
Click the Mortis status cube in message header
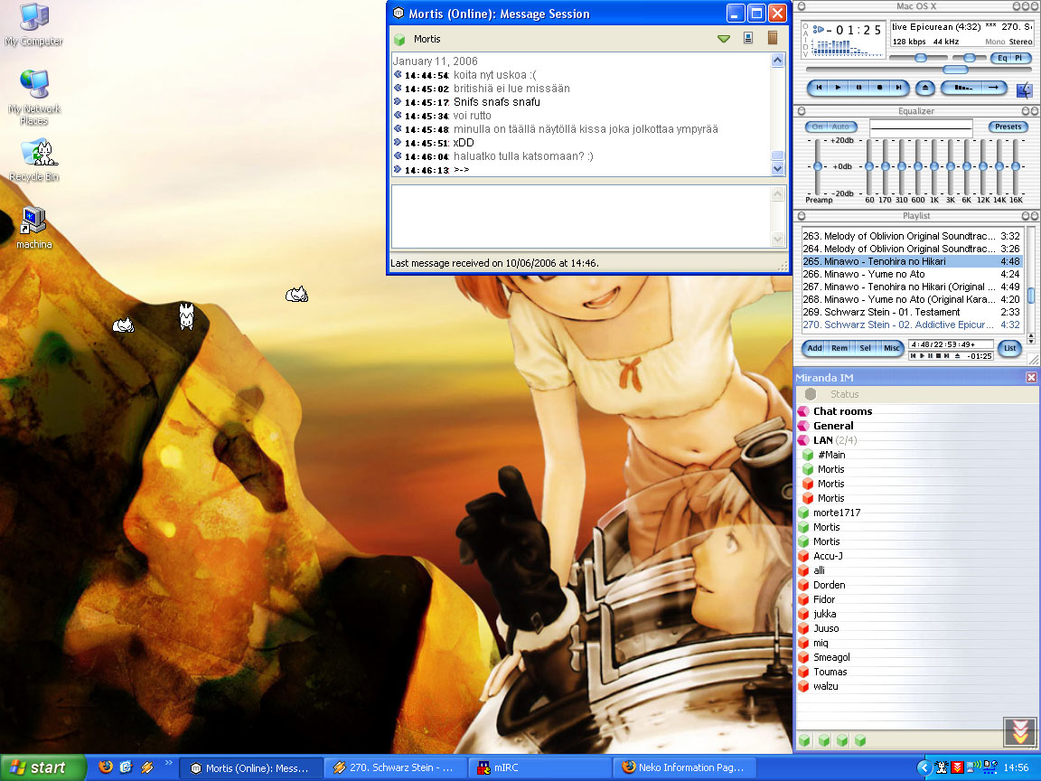pyautogui.click(x=399, y=39)
